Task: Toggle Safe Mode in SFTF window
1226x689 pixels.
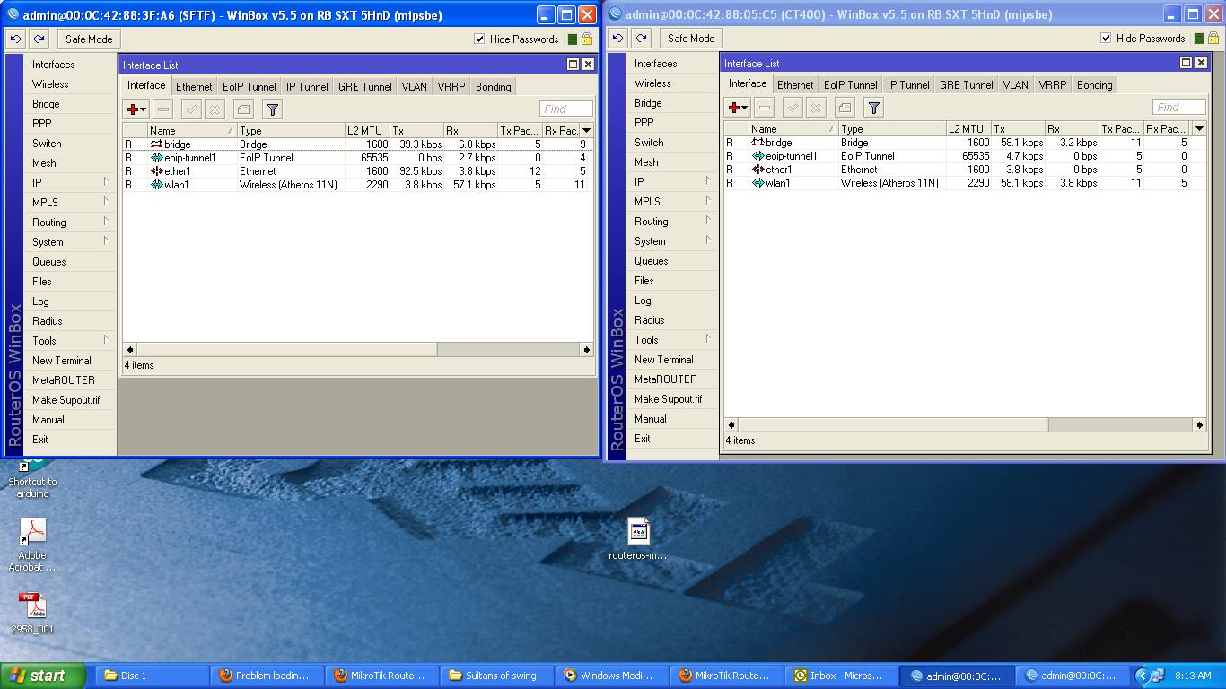Action: pyautogui.click(x=89, y=39)
